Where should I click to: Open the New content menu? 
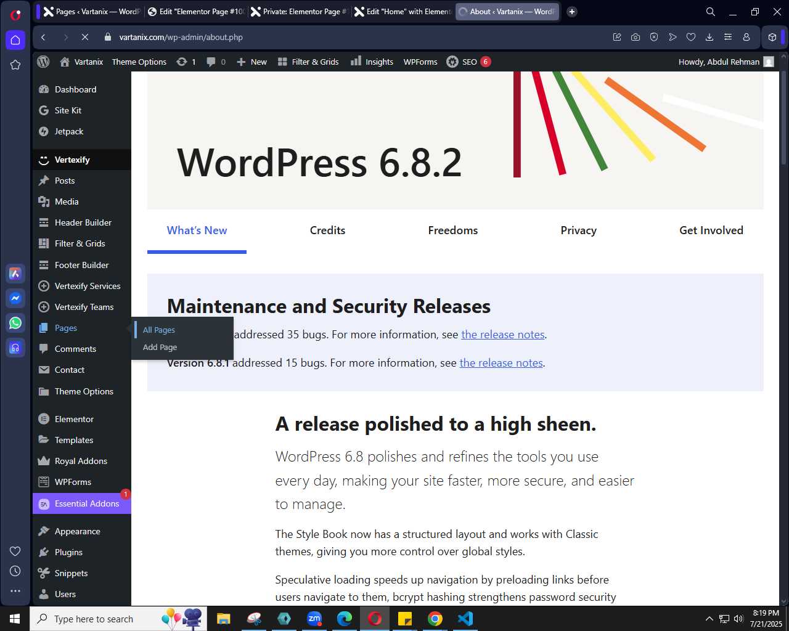click(251, 62)
